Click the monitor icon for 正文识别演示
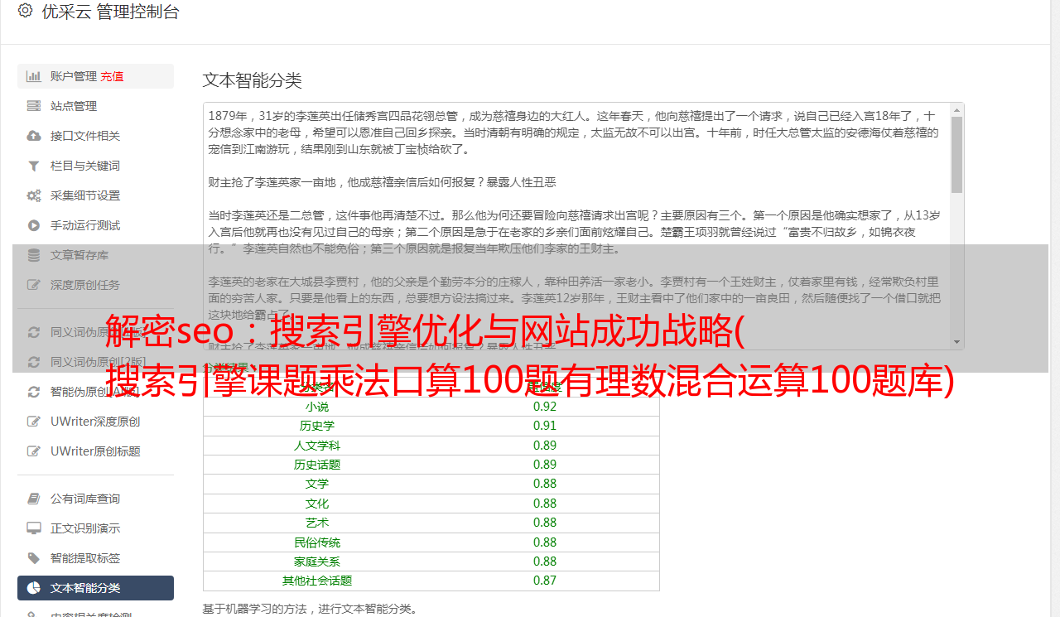 point(34,528)
